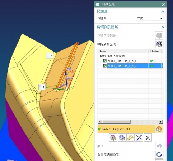Uncheck FIXED_CONTOUR_1_R_2 checkbox
This screenshot has width=173, height=161.
click(105, 66)
